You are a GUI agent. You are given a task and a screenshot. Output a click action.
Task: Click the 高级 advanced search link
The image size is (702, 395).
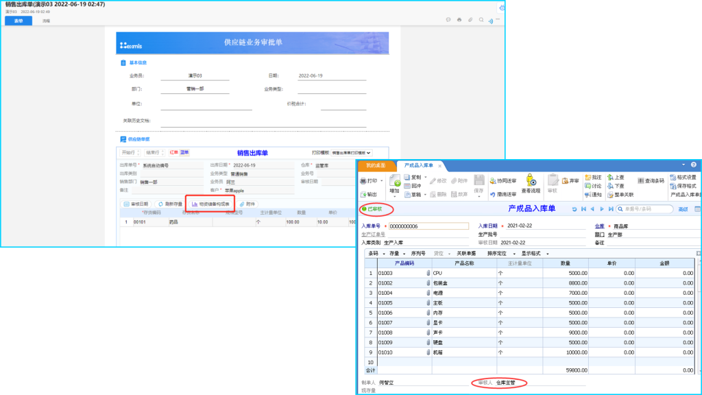pyautogui.click(x=683, y=208)
